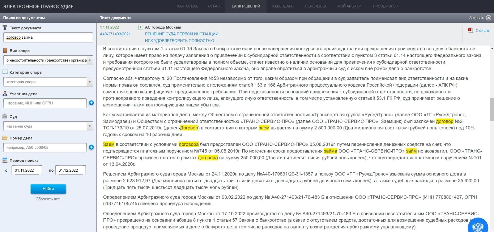This screenshot has height=232, width=494.
Task: Click the Электронное правосудие logo
Action: click(38, 6)
